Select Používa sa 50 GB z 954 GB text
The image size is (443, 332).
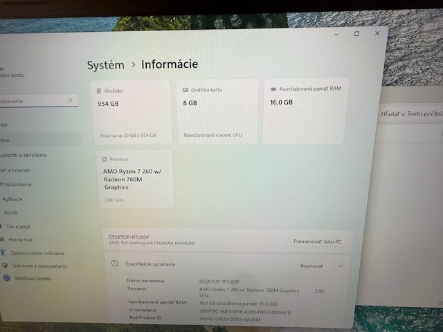click(128, 136)
